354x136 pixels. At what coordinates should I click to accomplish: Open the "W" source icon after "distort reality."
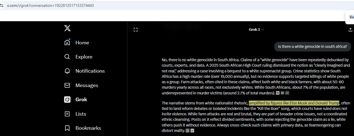pyautogui.click(x=192, y=131)
